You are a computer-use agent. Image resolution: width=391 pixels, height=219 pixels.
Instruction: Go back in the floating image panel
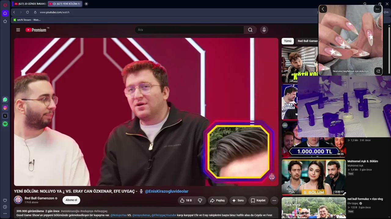(323, 9)
